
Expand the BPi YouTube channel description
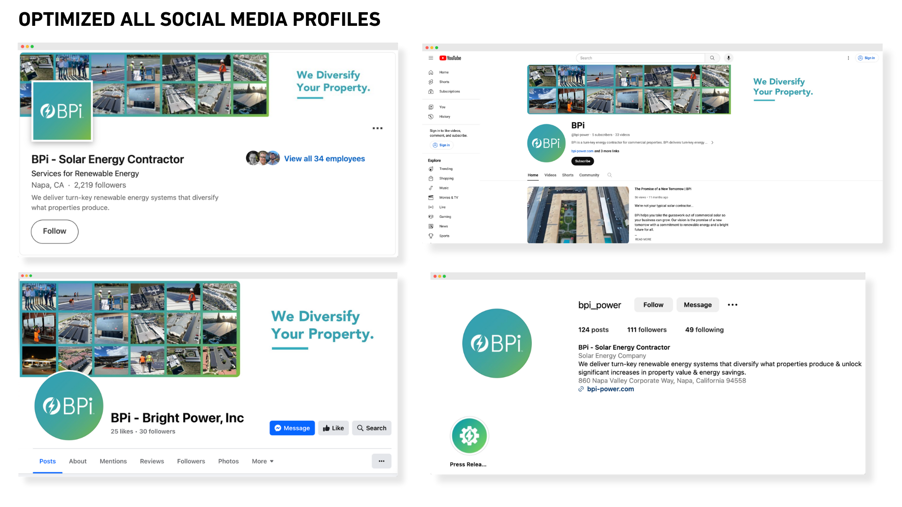tap(712, 143)
